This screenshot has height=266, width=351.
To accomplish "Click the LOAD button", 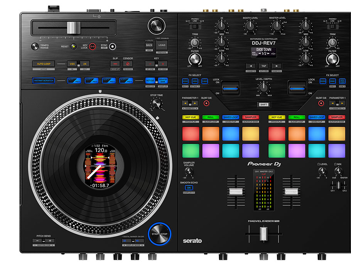I will (162, 45).
